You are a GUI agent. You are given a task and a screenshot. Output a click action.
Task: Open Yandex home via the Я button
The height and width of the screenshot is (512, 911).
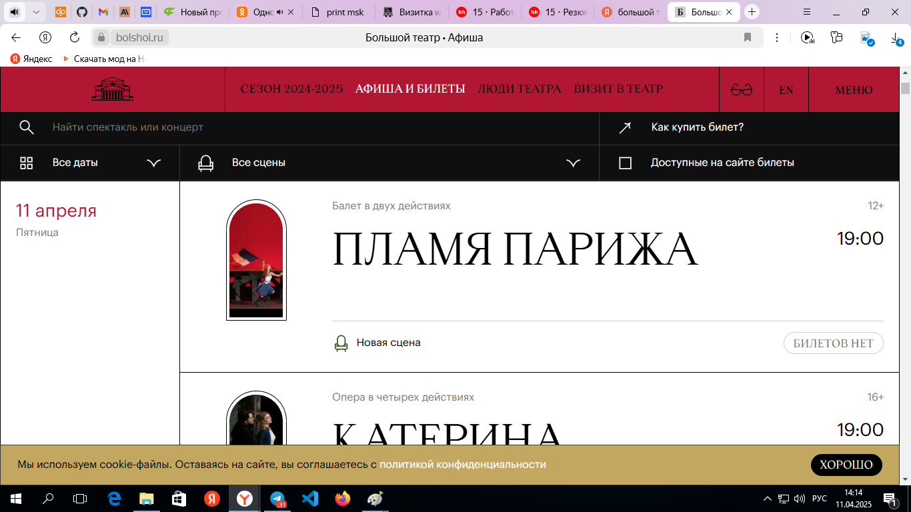(45, 37)
